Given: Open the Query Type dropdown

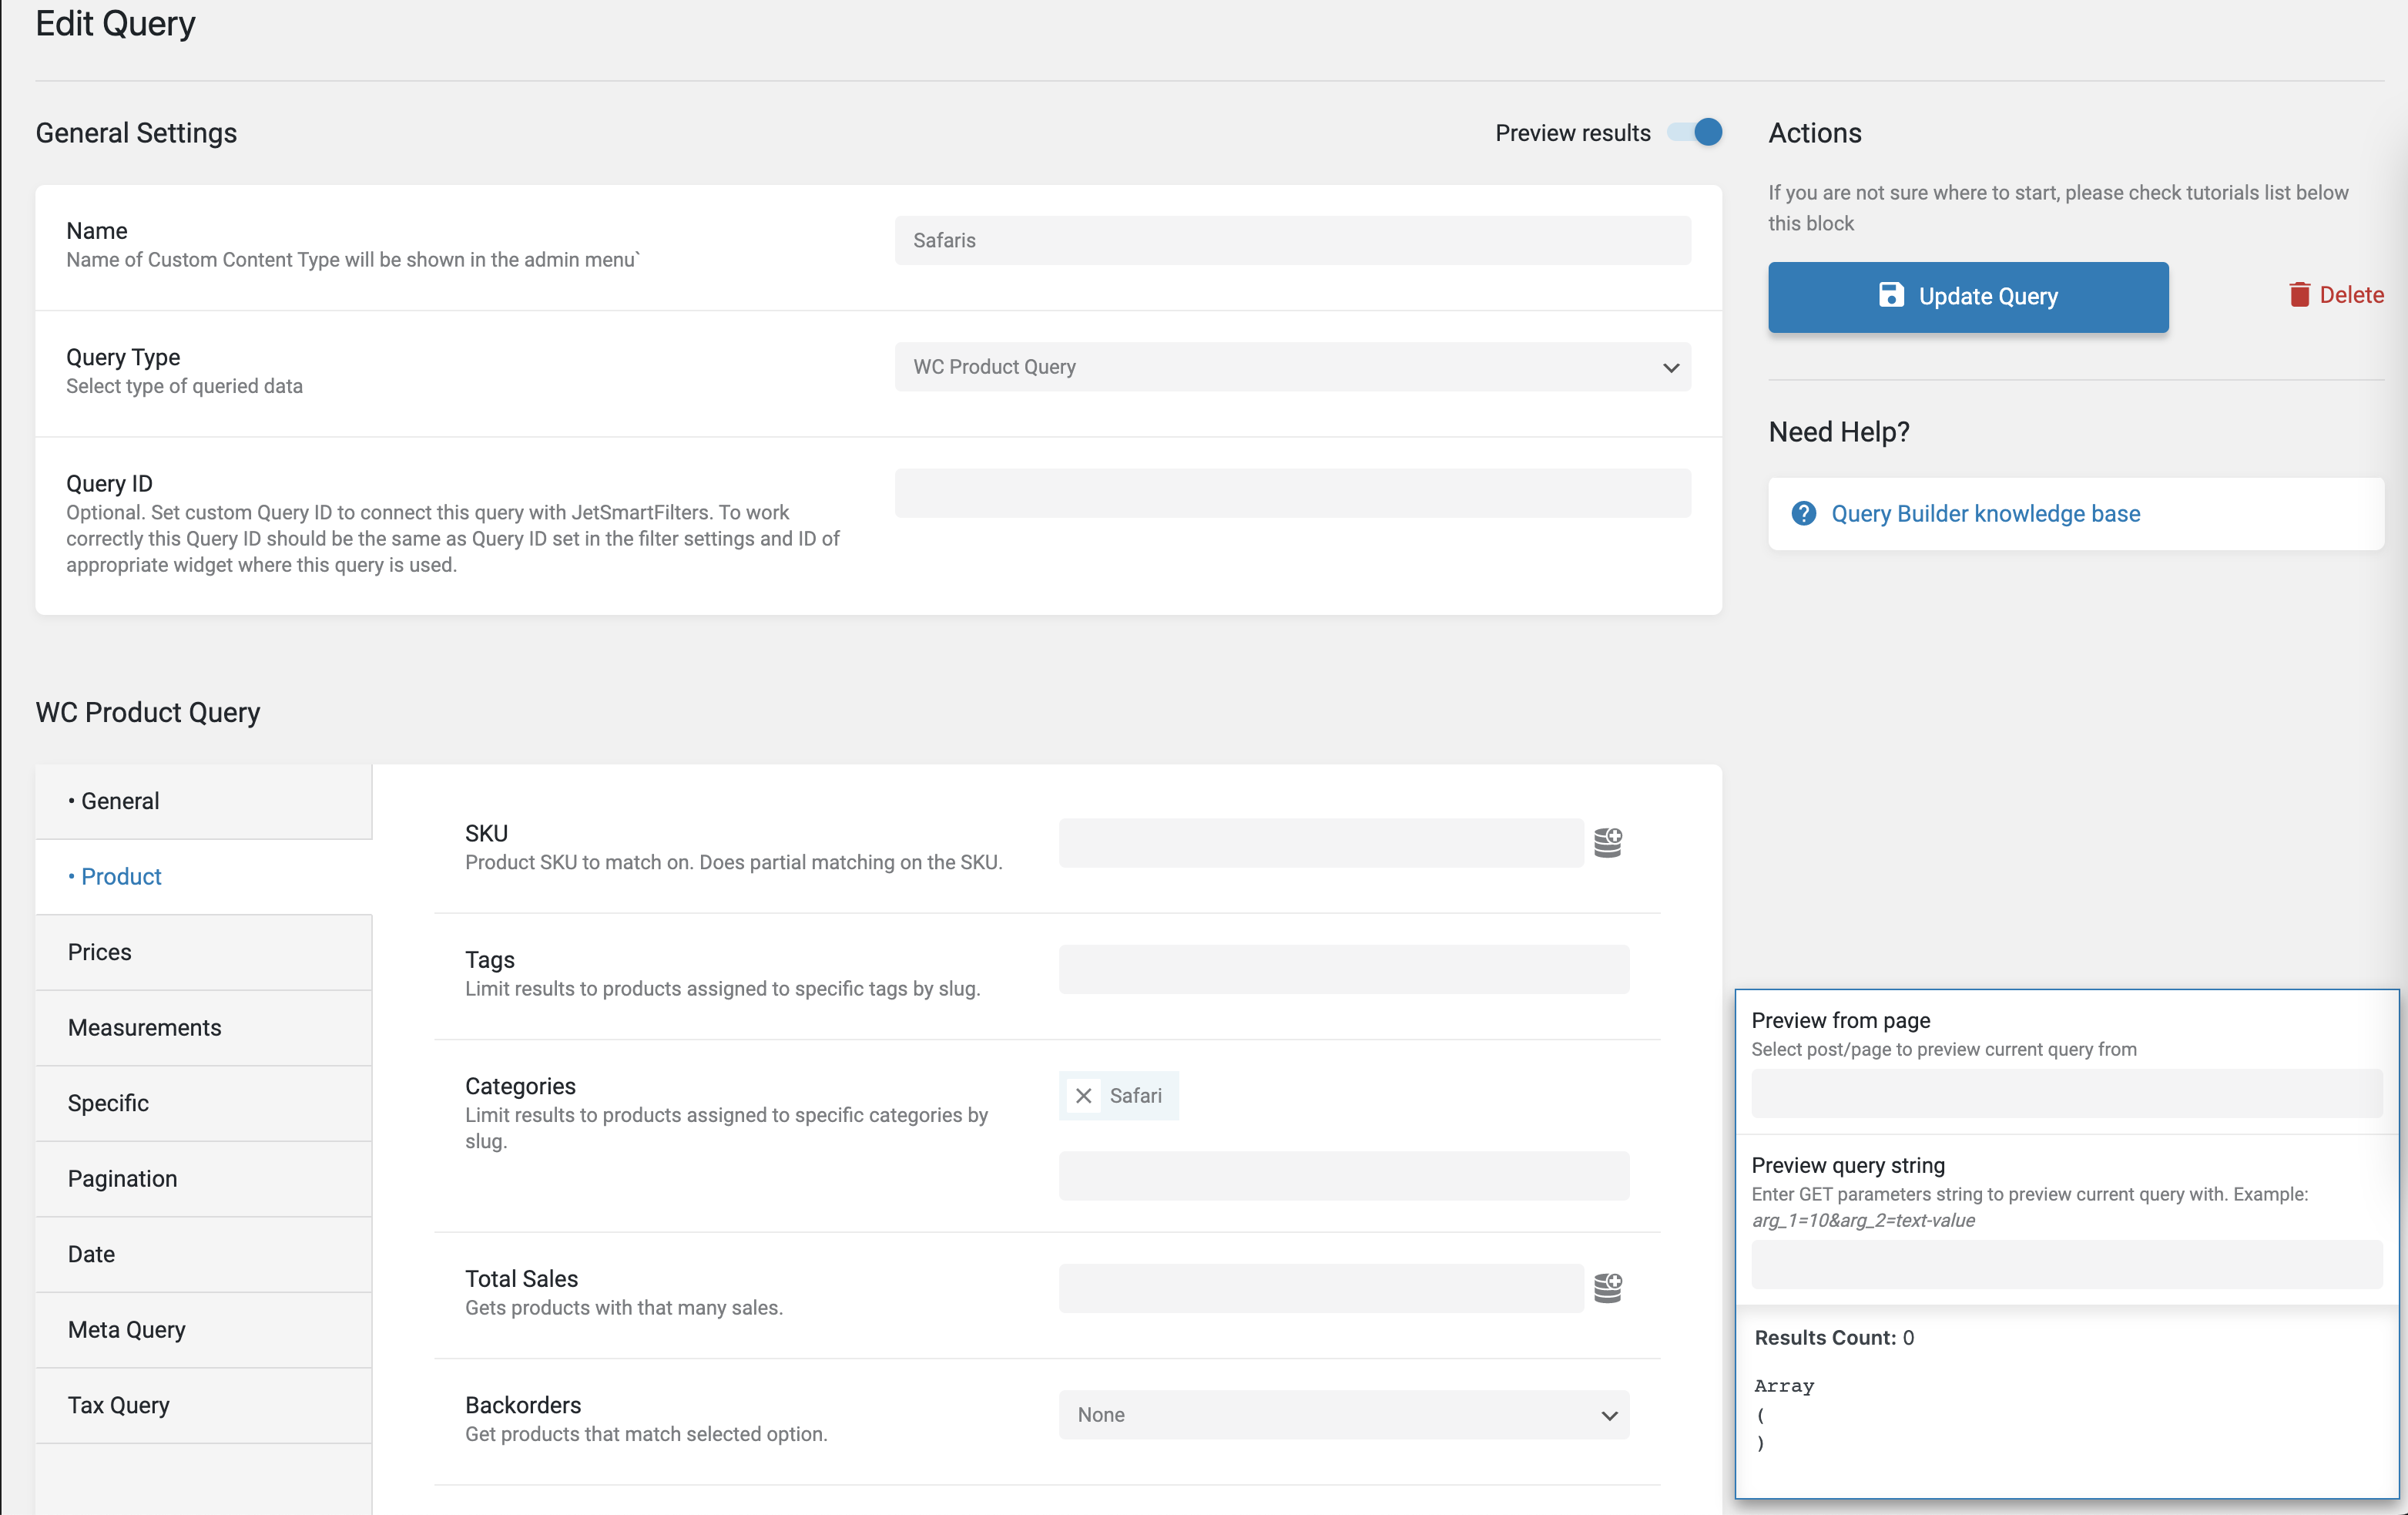Looking at the screenshot, I should pos(1292,368).
